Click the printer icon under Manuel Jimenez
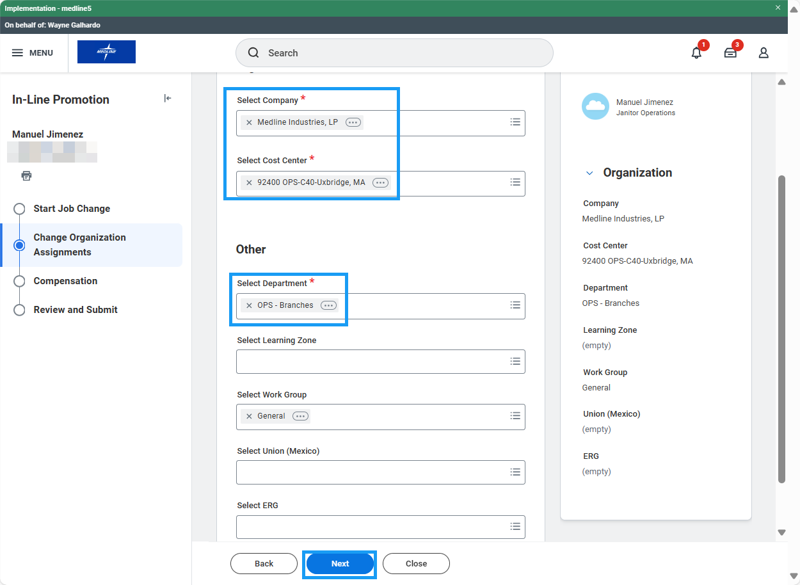The image size is (800, 585). (26, 176)
